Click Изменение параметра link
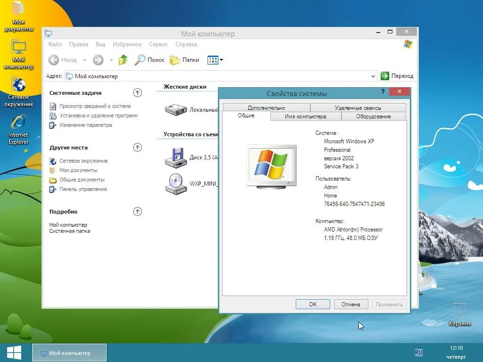 (x=85, y=125)
